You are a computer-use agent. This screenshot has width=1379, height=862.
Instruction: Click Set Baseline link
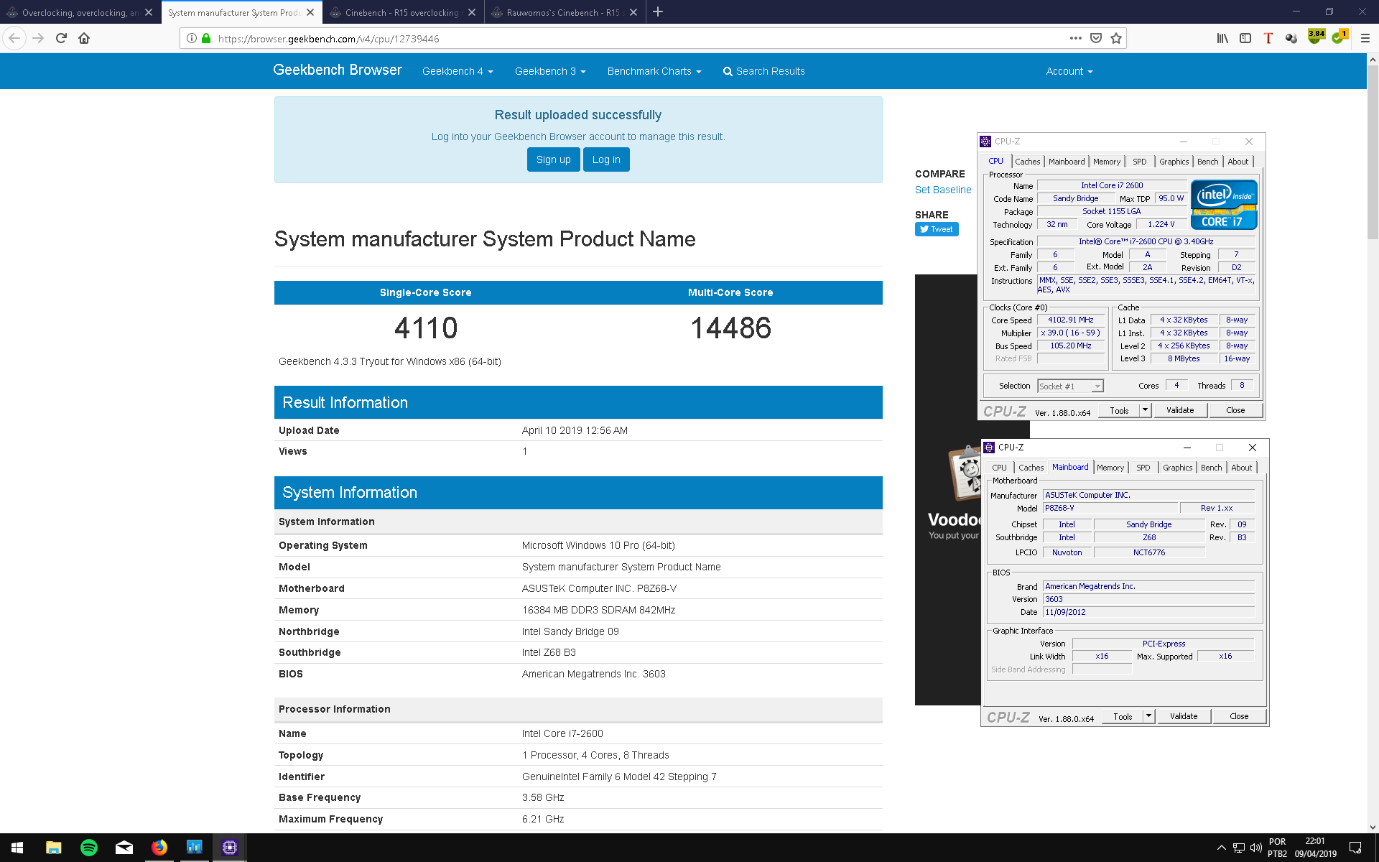coord(943,190)
